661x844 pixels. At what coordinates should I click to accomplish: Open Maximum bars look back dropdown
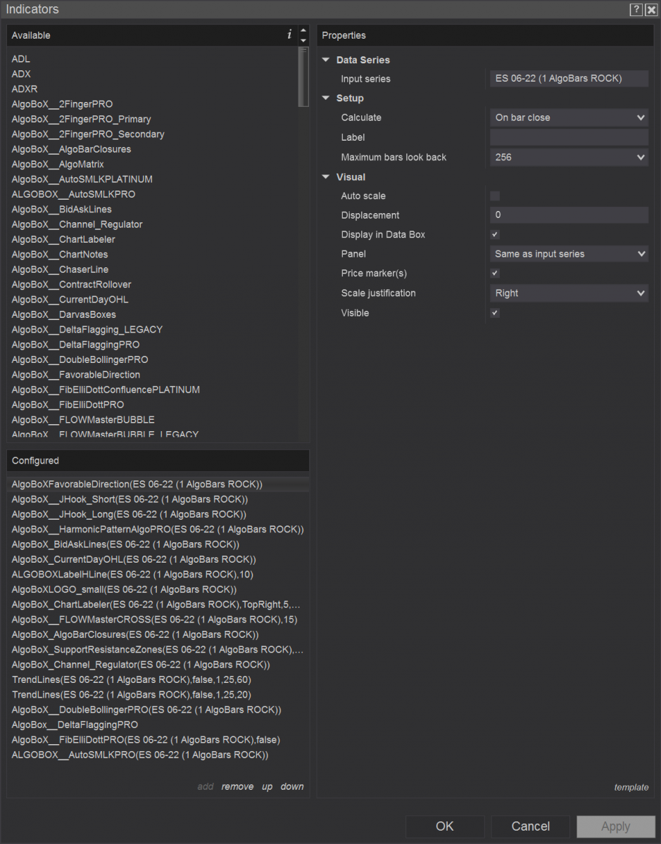click(569, 158)
